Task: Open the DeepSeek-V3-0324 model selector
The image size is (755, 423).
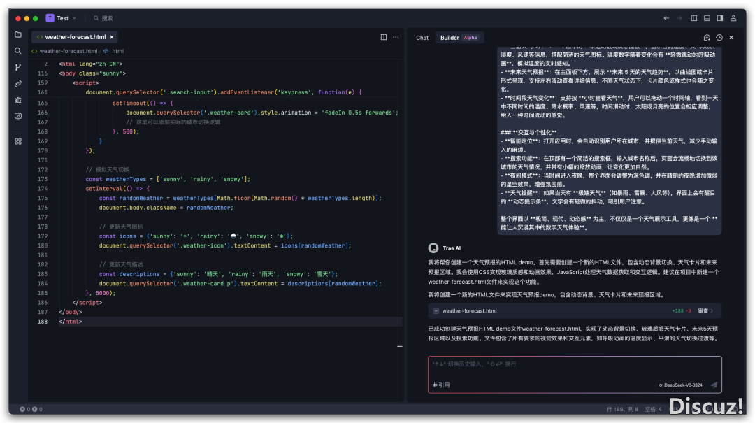Action: tap(680, 385)
